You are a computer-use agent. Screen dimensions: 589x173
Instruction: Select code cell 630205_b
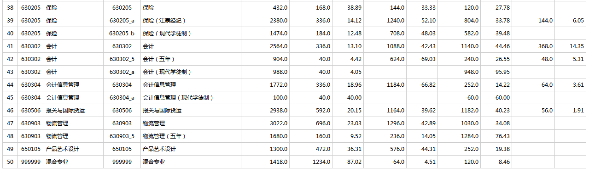point(122,33)
